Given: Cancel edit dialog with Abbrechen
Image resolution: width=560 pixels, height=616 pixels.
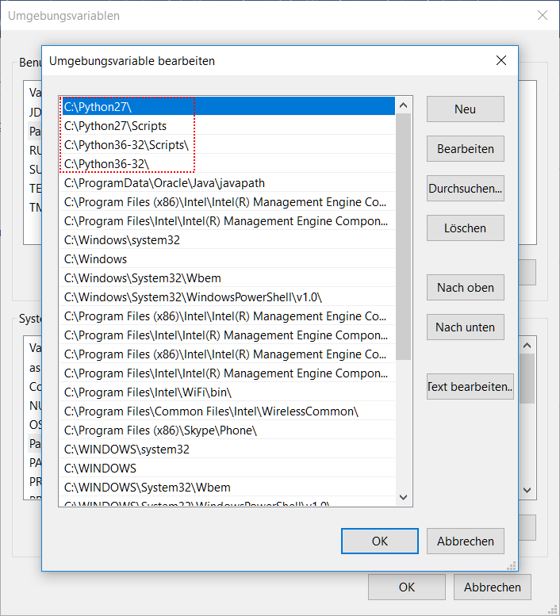Looking at the screenshot, I should [x=465, y=541].
